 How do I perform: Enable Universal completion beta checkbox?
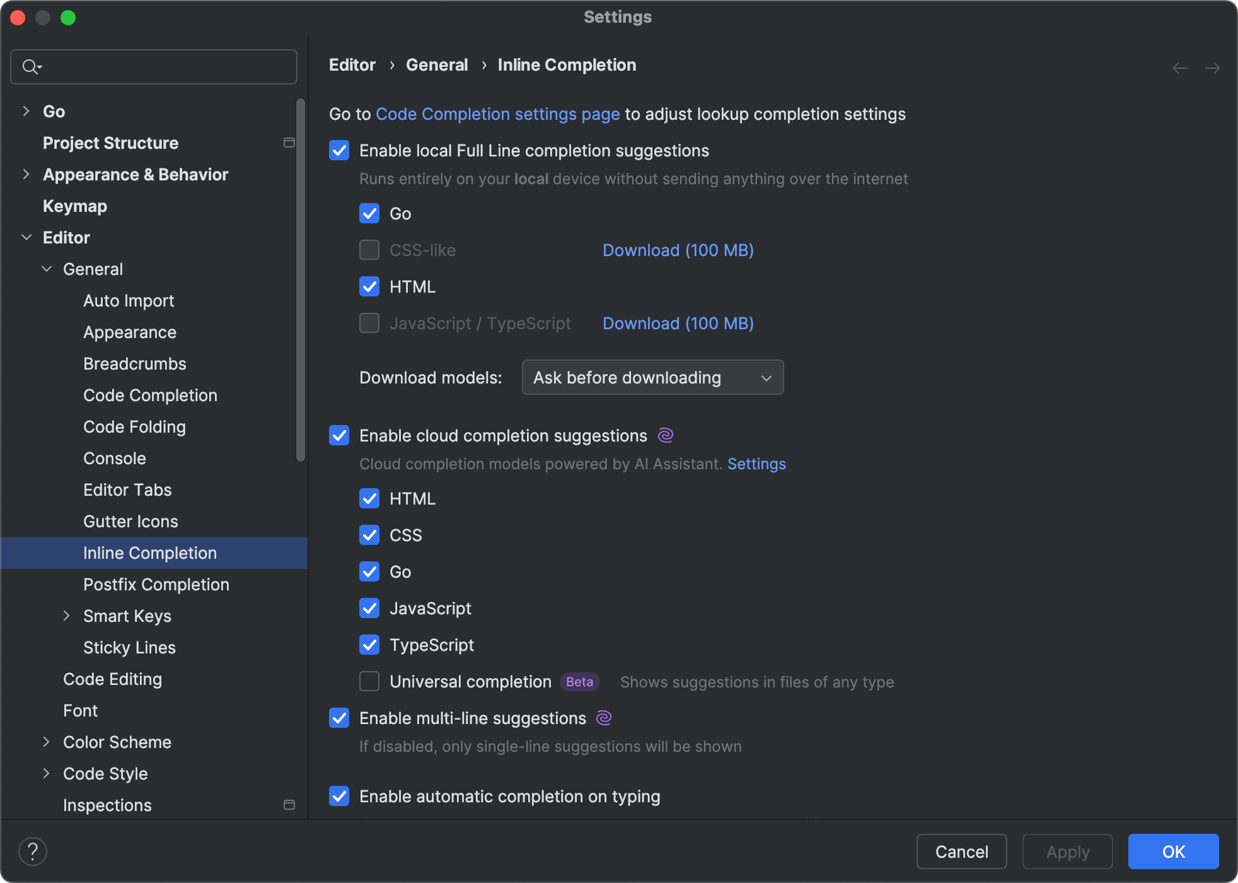[369, 681]
